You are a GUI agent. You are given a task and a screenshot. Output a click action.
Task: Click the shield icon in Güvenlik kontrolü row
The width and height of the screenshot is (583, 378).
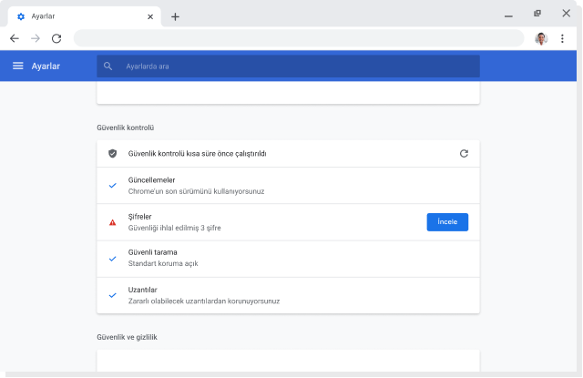[x=112, y=154]
